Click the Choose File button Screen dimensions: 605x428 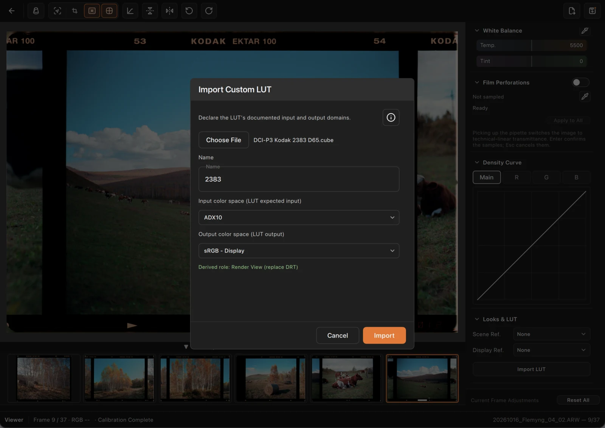[x=223, y=140]
